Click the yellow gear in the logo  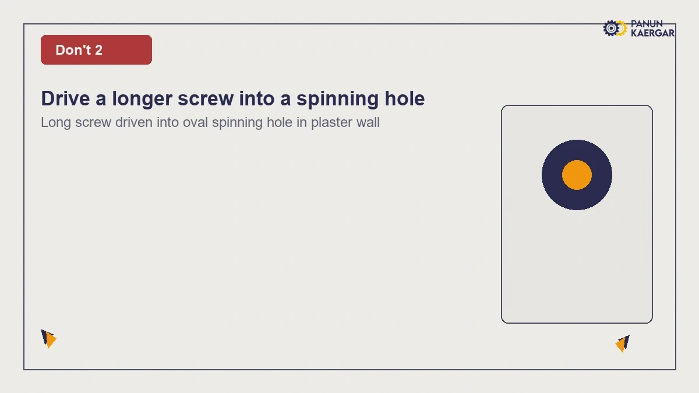622,27
